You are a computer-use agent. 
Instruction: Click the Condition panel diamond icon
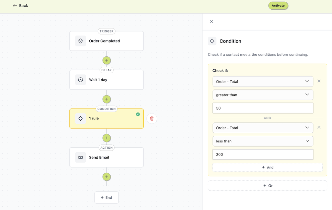[x=212, y=41]
